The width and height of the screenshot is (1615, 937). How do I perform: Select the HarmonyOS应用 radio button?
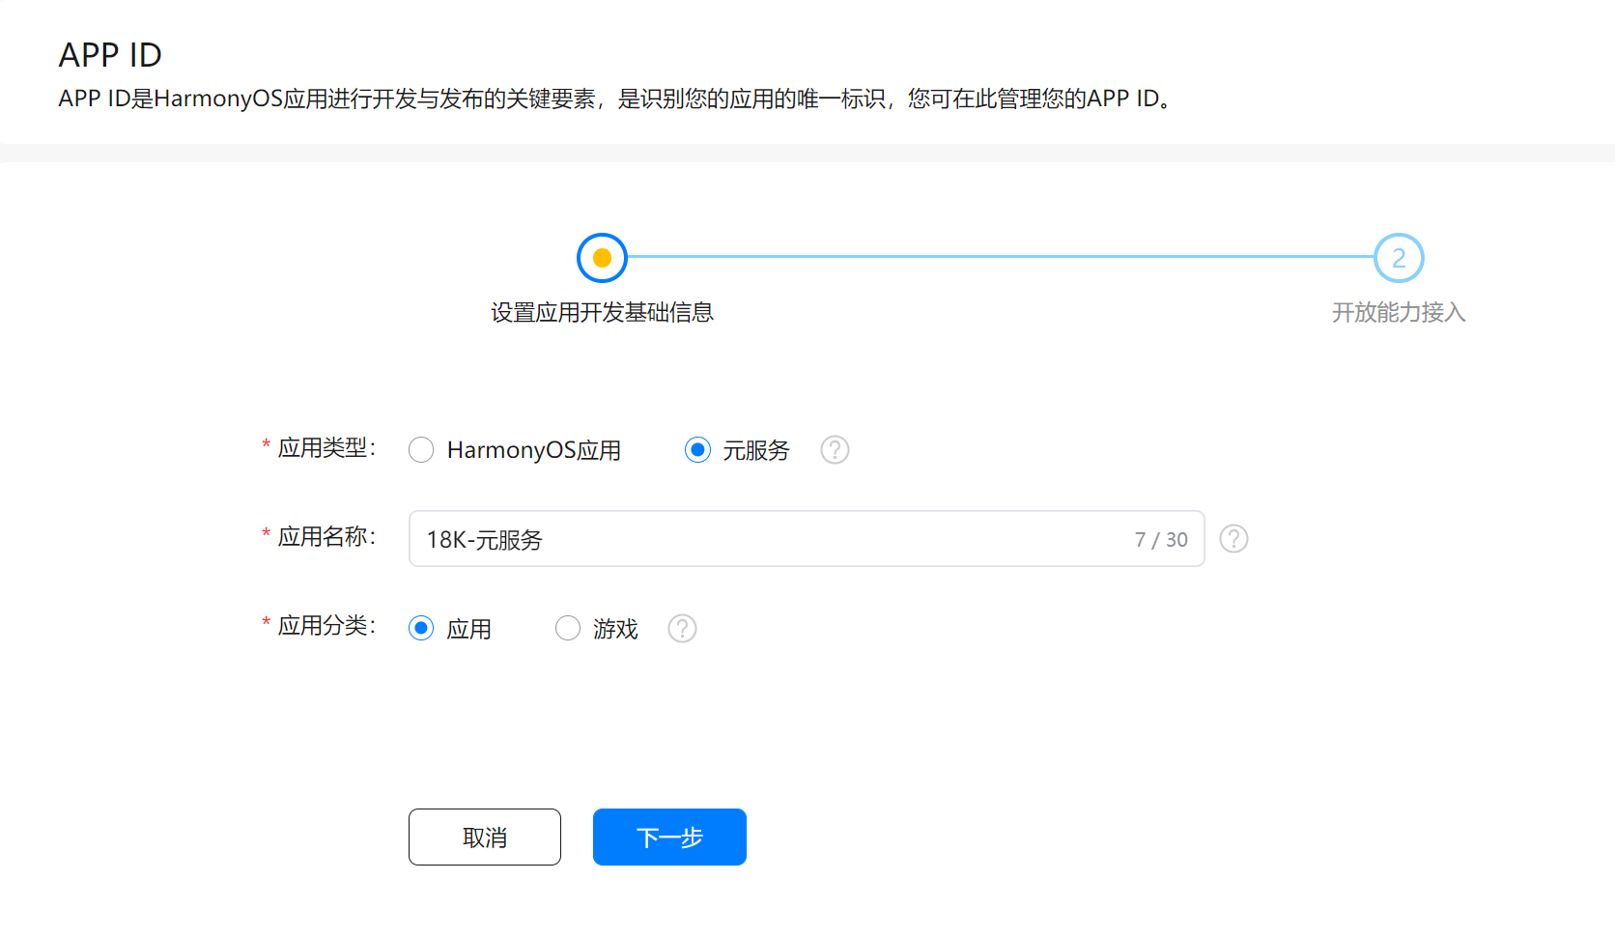421,450
